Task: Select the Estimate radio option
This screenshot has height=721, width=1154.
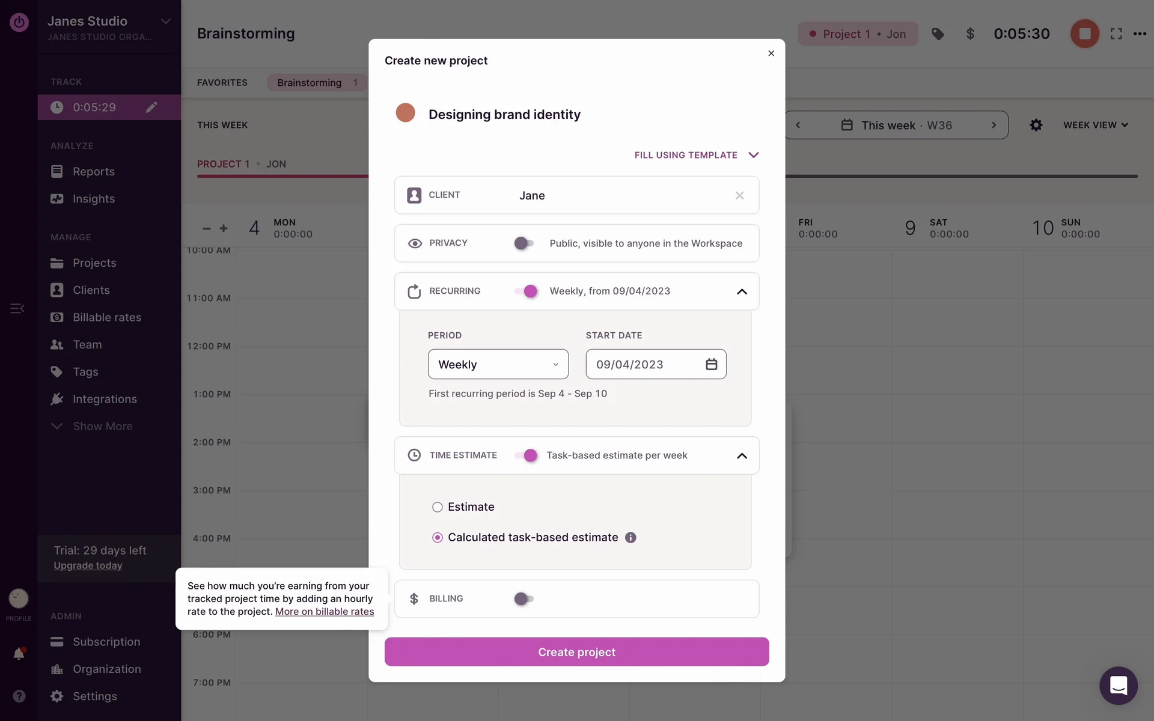Action: [438, 507]
